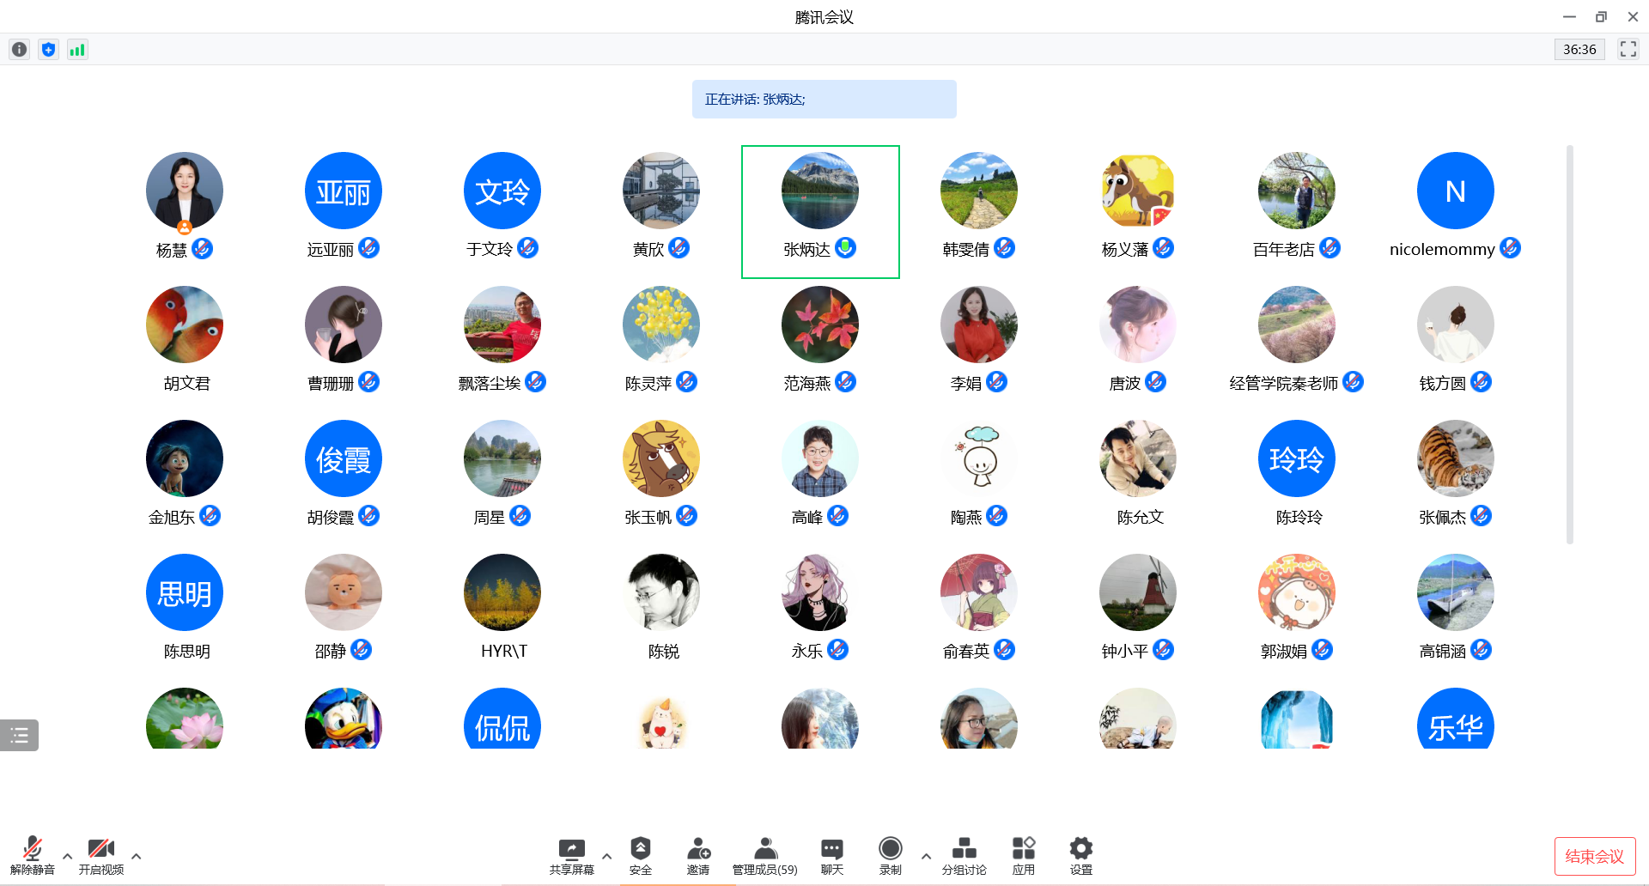Image resolution: width=1649 pixels, height=886 pixels.
Task: Expand video options arrow beside 开启视频
Action: click(x=136, y=856)
